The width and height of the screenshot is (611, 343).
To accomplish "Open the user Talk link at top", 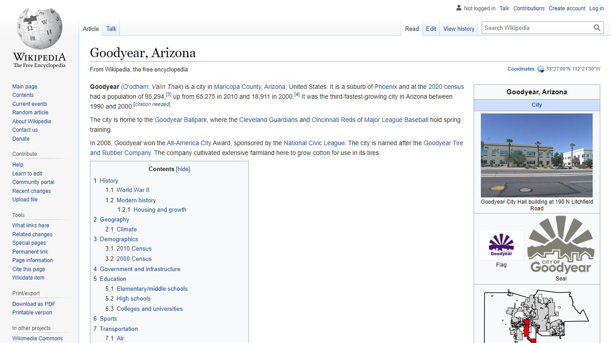I will click(x=505, y=8).
